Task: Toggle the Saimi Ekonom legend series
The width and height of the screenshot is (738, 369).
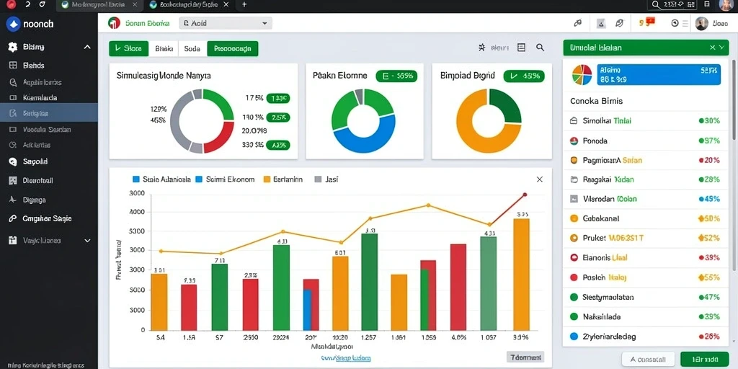Action: [x=225, y=179]
